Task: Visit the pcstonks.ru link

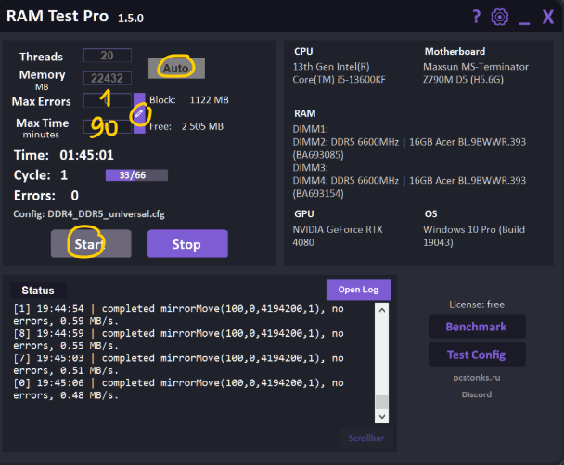Action: point(477,377)
